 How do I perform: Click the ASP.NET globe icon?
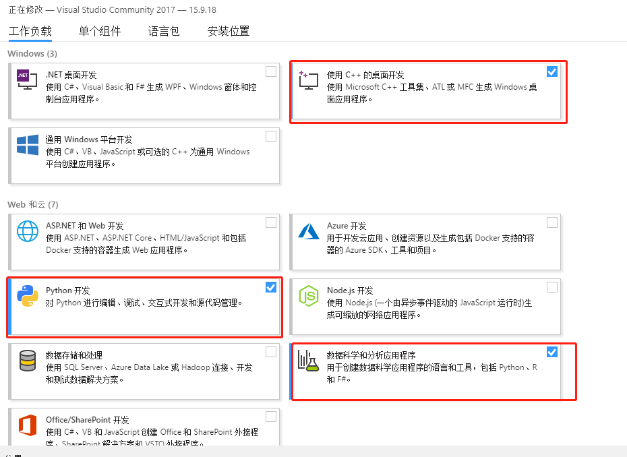[x=28, y=231]
